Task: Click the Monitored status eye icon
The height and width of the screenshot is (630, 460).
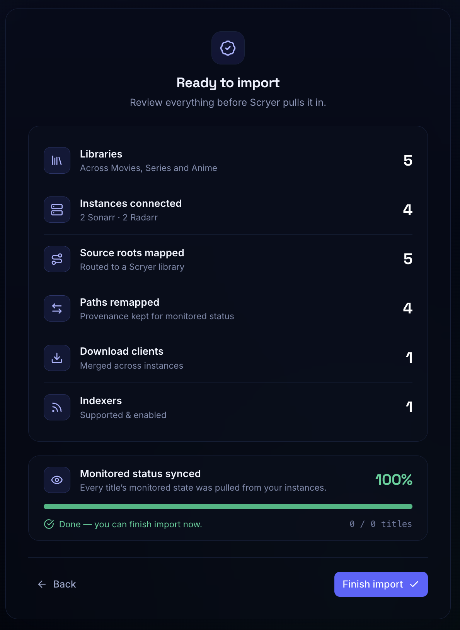Action: 57,480
